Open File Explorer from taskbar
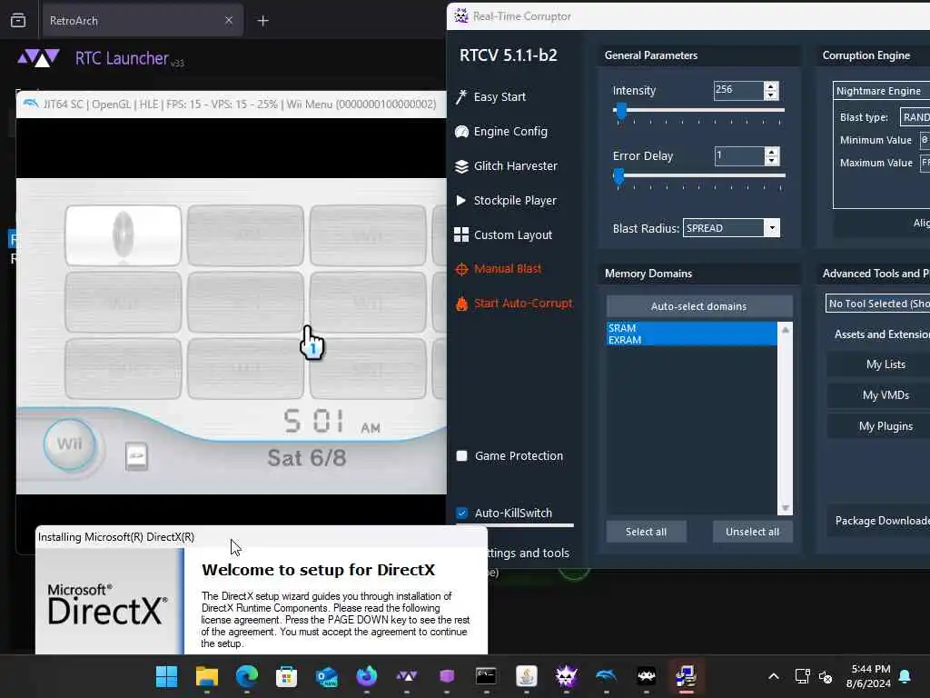The height and width of the screenshot is (698, 930). [x=207, y=676]
